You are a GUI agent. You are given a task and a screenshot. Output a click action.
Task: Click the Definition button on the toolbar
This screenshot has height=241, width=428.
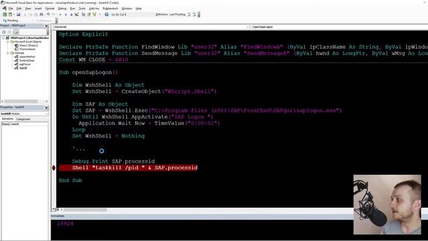tap(162, 14)
